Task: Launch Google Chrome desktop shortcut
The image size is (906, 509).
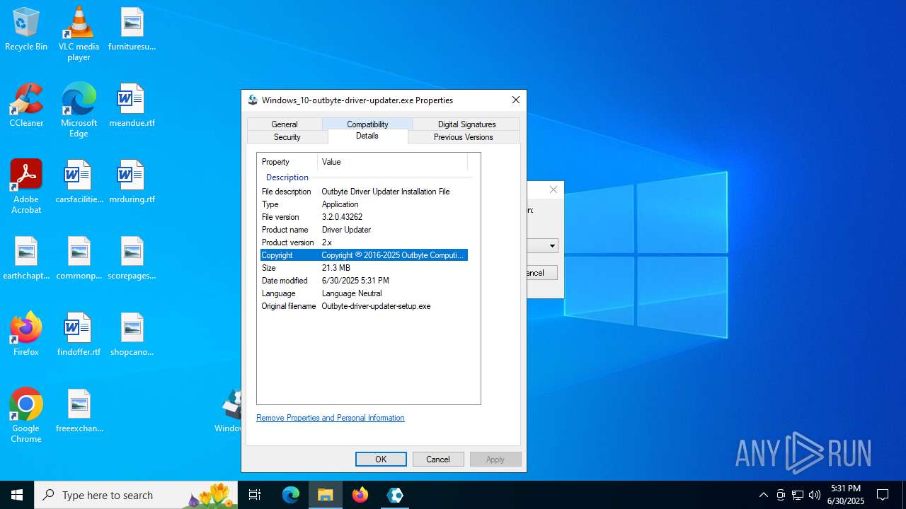Action: click(26, 416)
